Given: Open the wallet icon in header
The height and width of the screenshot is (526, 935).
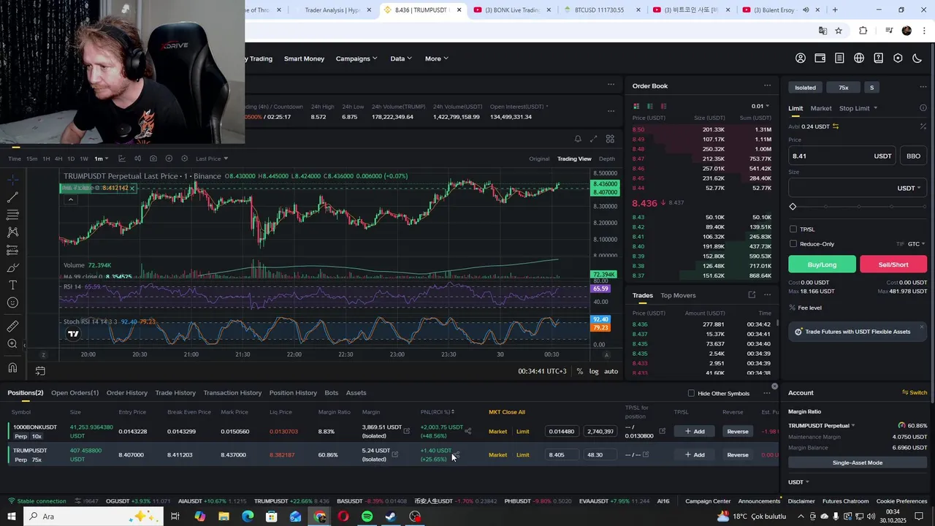Looking at the screenshot, I should tap(820, 58).
